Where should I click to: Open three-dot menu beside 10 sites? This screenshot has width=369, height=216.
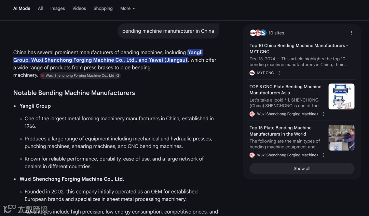tap(352, 33)
